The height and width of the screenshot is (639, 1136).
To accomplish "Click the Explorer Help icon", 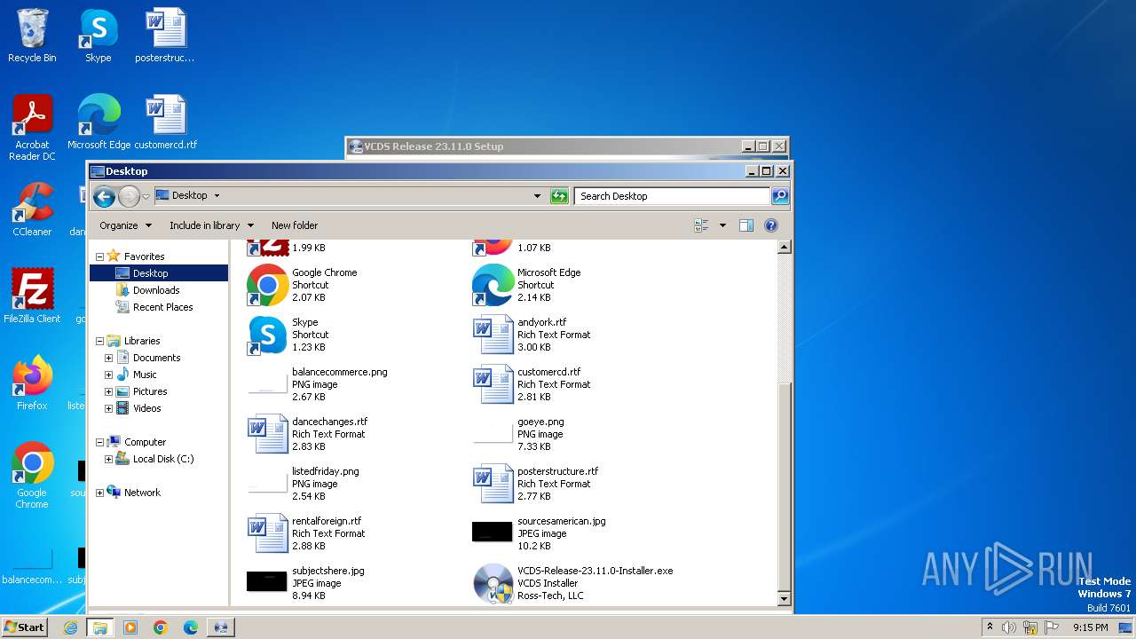I will (771, 225).
